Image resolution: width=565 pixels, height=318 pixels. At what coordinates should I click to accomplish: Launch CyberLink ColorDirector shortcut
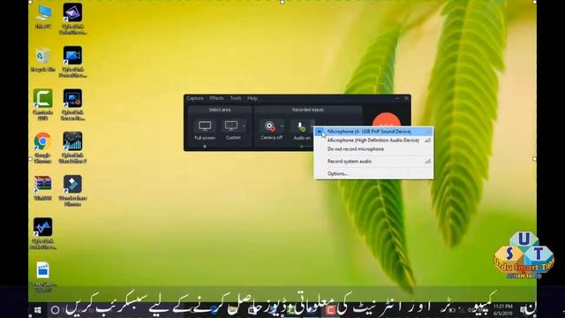point(72,19)
